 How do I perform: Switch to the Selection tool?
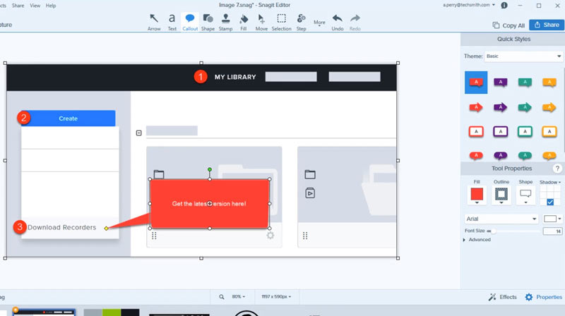[281, 20]
